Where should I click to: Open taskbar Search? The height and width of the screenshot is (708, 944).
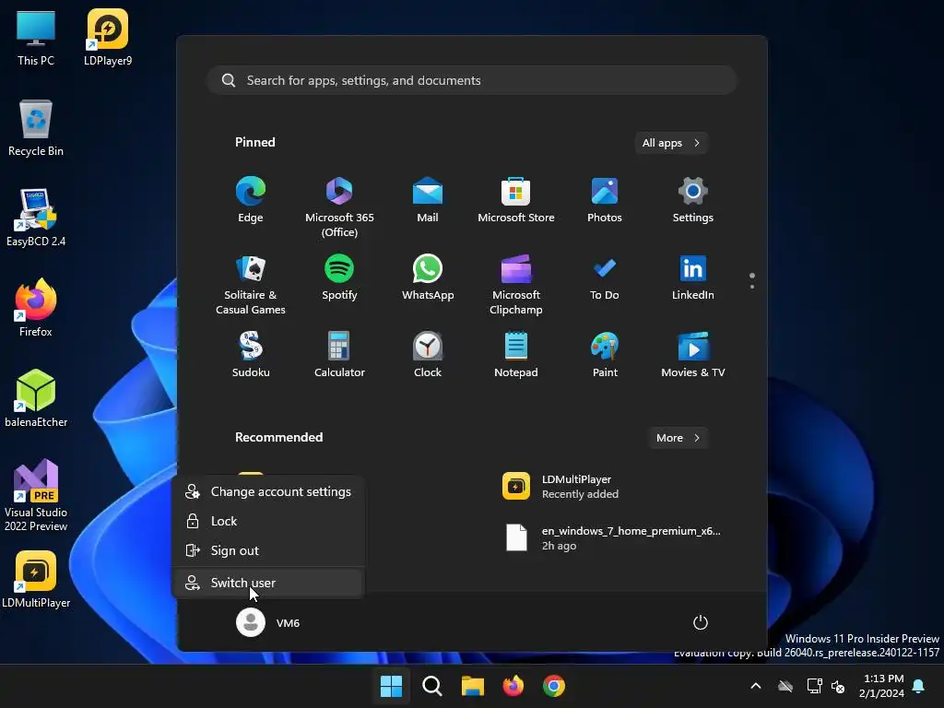[431, 686]
